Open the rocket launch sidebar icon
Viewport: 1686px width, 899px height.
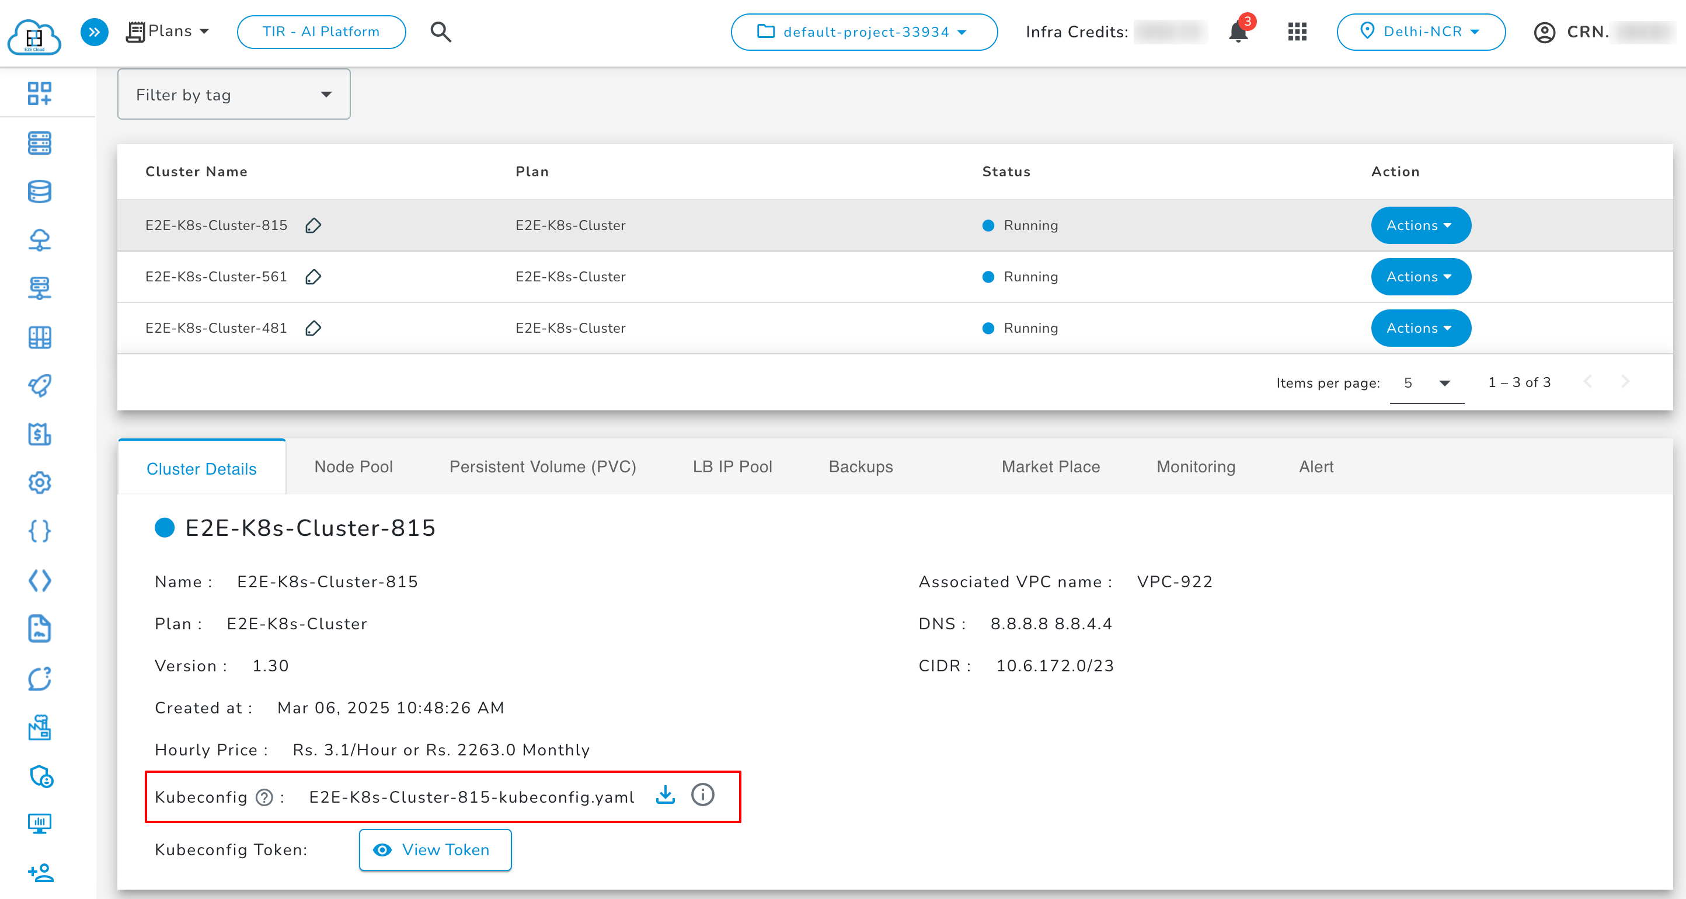pyautogui.click(x=39, y=385)
